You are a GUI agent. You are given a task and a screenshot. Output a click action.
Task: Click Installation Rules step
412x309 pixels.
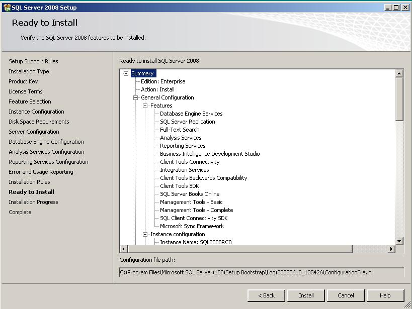coord(29,182)
